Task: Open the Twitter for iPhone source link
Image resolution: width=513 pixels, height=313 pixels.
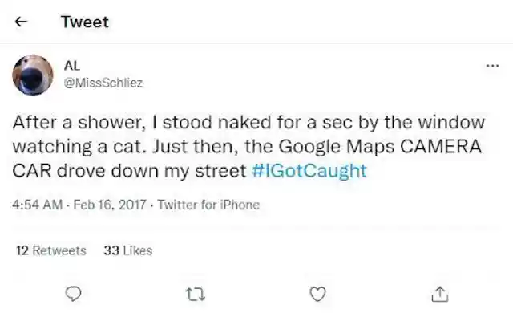Action: click(208, 205)
